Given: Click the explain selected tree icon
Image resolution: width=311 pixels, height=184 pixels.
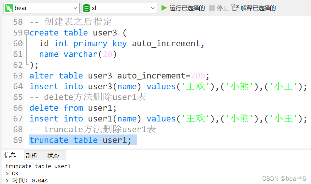Looking at the screenshot, I should click(x=235, y=8).
